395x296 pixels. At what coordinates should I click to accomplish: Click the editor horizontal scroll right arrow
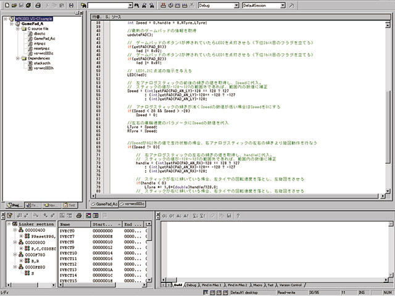point(383,196)
